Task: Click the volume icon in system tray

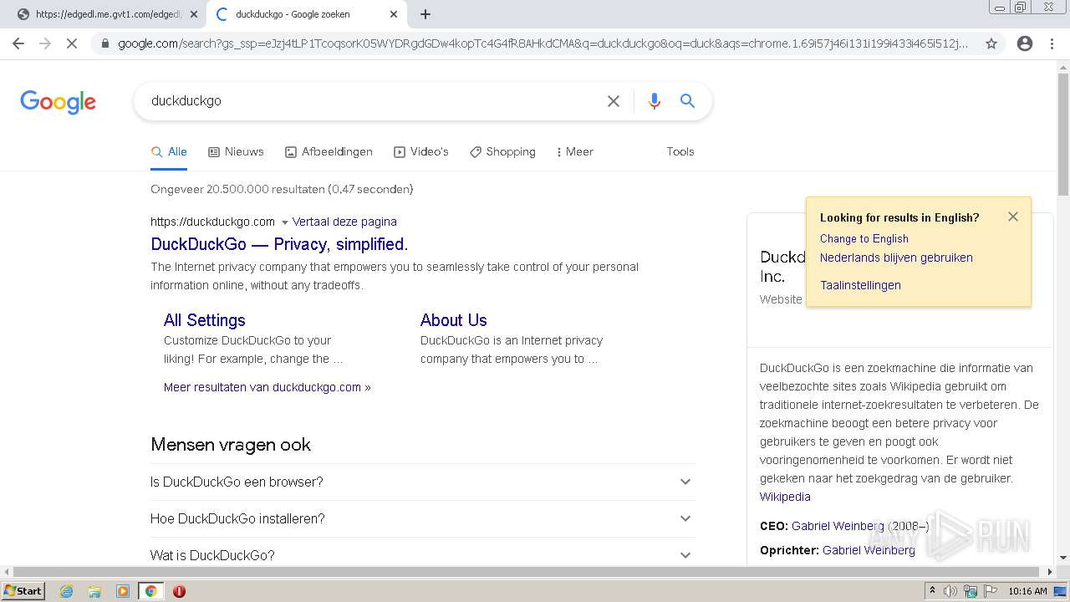Action: [x=950, y=591]
